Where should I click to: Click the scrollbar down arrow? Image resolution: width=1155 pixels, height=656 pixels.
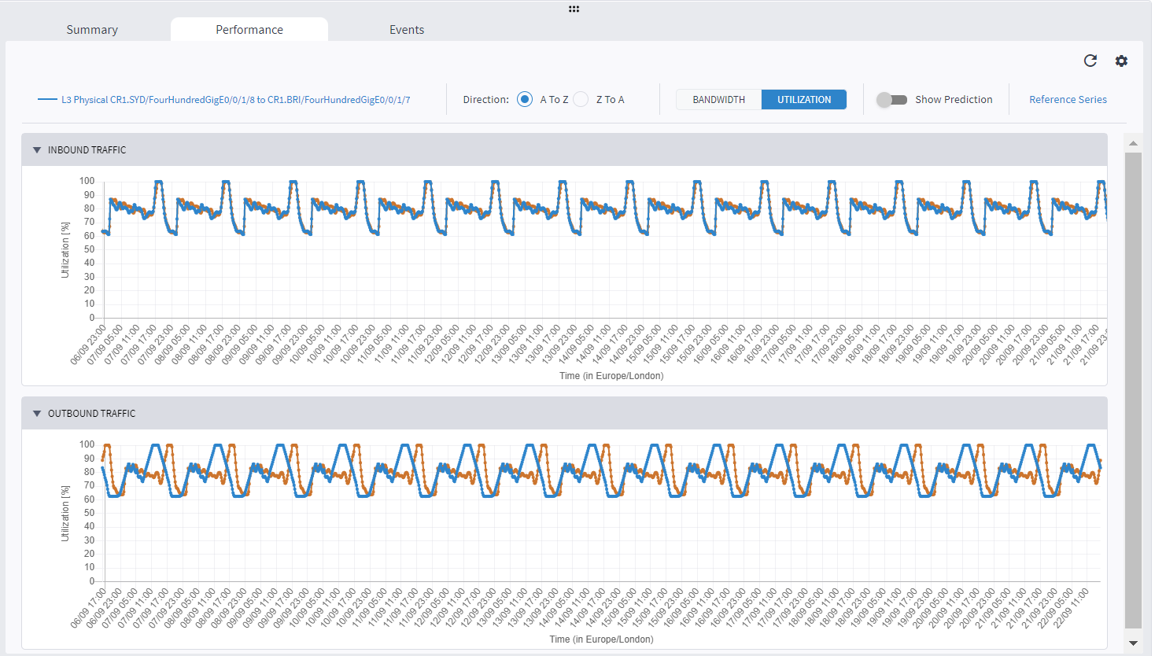point(1133,643)
